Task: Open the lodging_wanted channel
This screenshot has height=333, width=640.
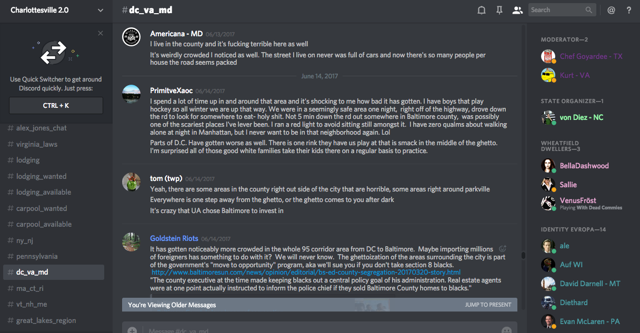Action: point(41,176)
